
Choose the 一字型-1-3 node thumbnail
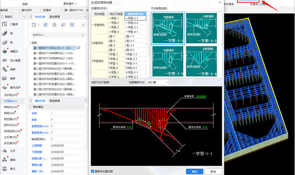(168, 61)
